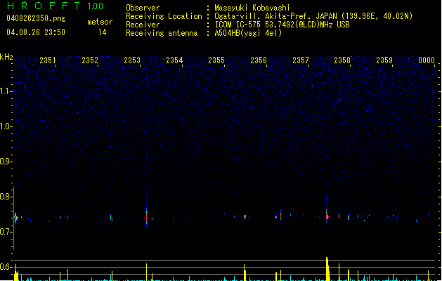Click the 'Receiving Location' label
Image resolution: width=442 pixels, height=281 pixels.
164,16
